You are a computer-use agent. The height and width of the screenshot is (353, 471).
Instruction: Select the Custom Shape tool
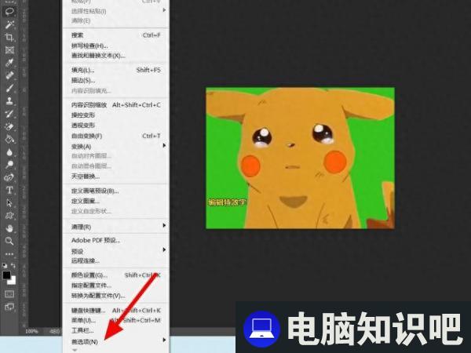point(9,216)
